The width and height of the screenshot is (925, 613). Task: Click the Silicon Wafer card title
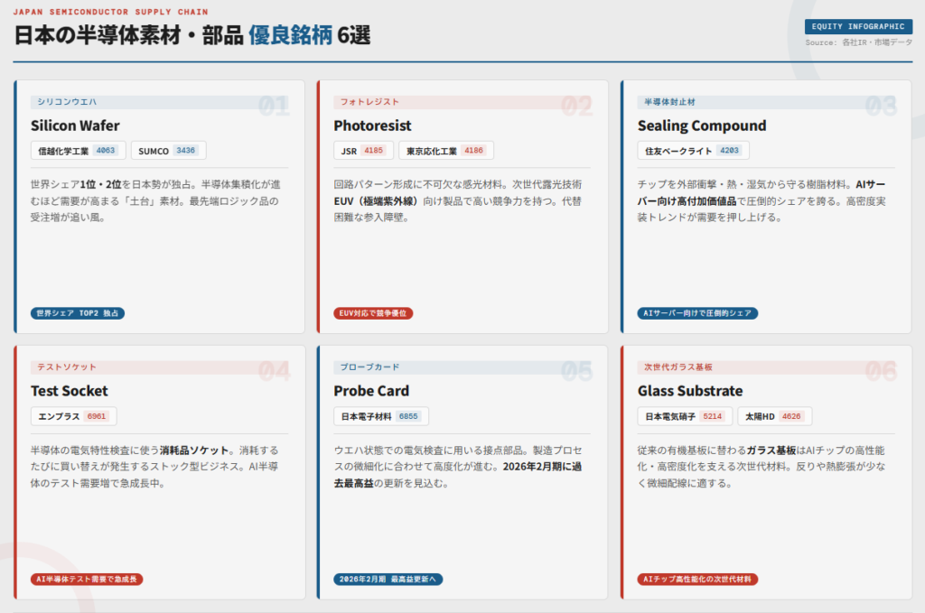click(x=75, y=125)
